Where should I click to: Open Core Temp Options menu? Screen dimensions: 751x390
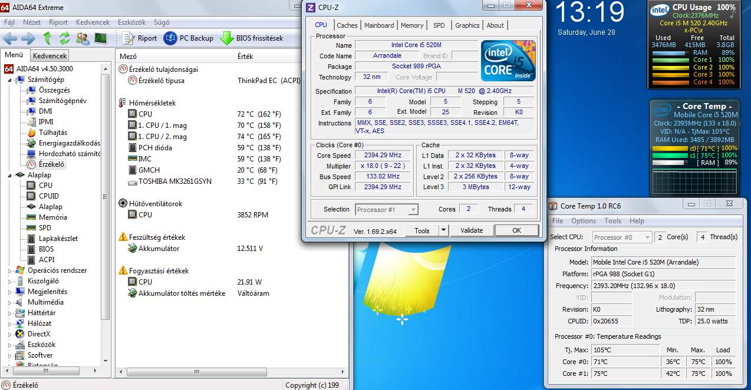point(584,221)
